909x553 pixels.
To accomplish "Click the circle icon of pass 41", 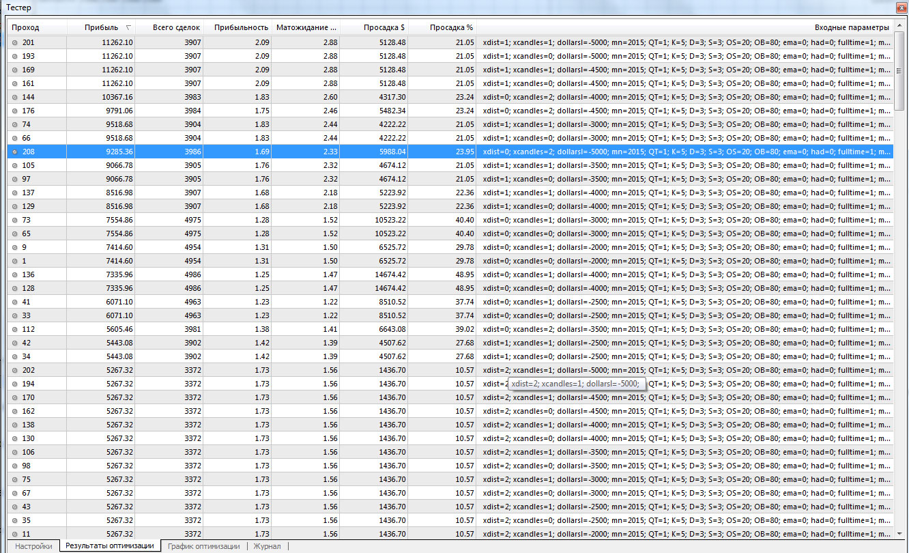I will tap(15, 302).
